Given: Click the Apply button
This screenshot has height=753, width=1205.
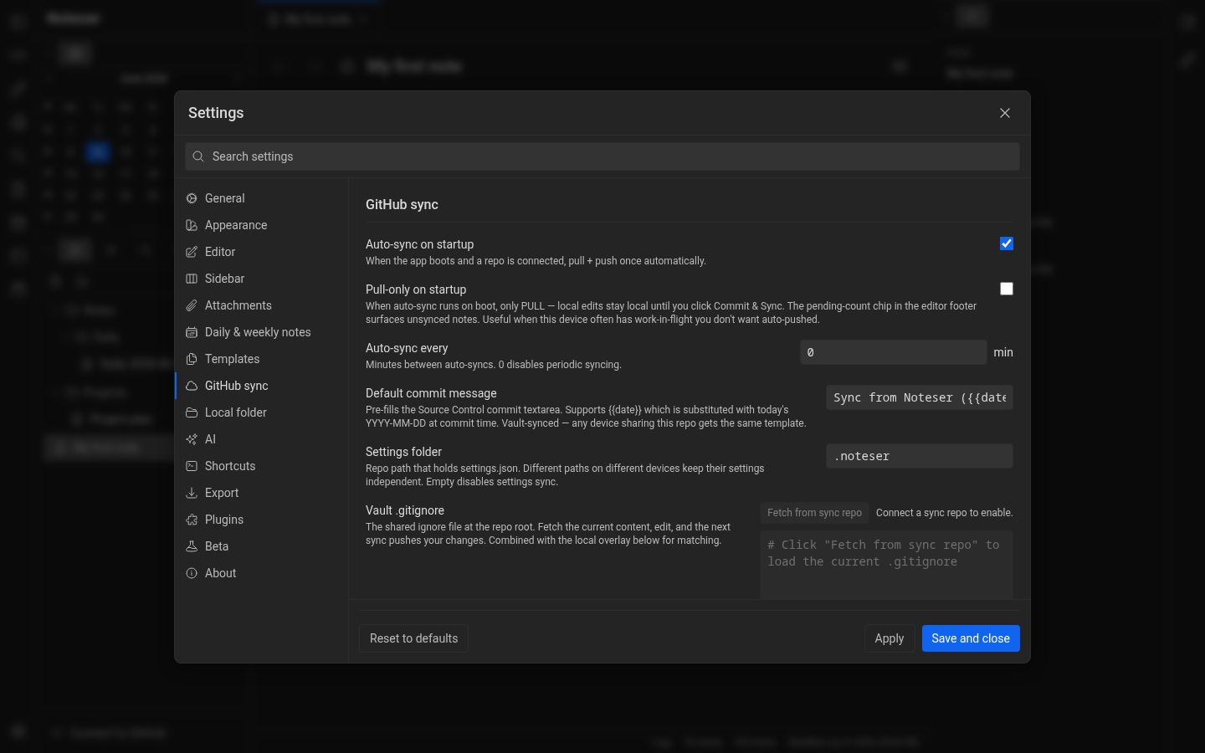Looking at the screenshot, I should coord(889,638).
